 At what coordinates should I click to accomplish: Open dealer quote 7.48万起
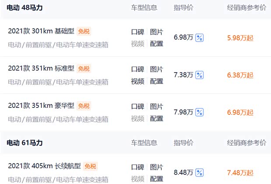point(240,173)
